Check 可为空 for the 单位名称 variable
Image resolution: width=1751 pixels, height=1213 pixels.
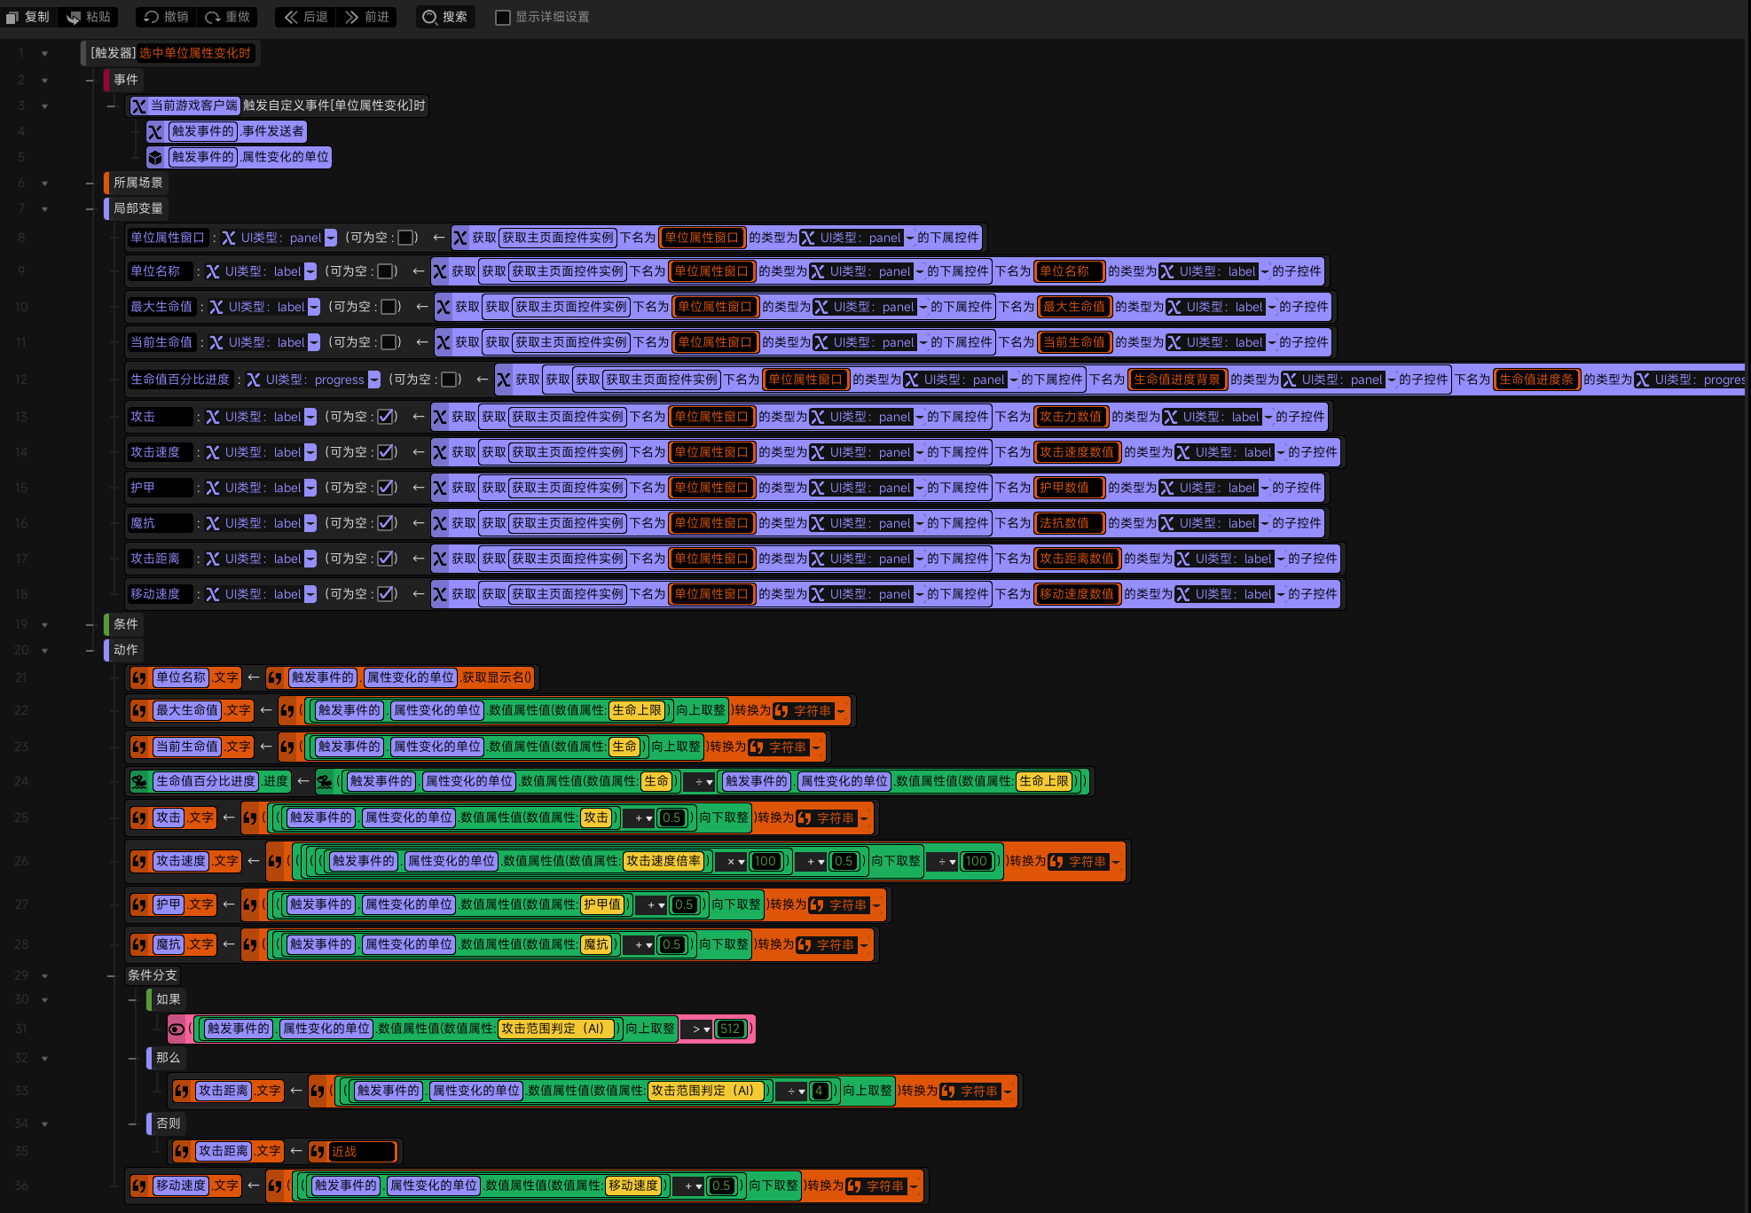tap(386, 271)
